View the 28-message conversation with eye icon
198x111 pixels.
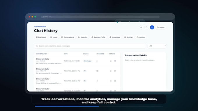[x=111, y=71]
